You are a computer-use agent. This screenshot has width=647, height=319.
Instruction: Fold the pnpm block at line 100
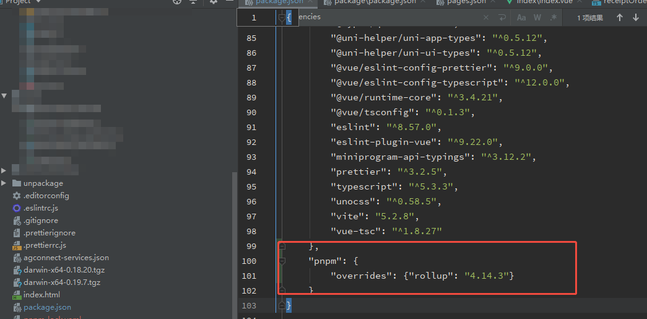(282, 261)
